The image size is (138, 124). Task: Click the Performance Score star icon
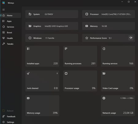pyautogui.click(x=87, y=38)
